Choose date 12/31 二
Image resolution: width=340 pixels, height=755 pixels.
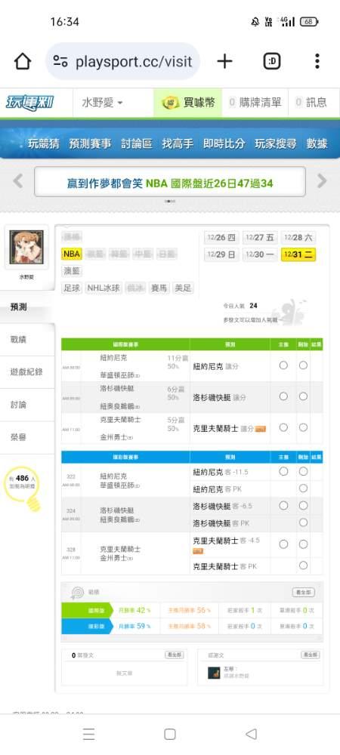[298, 254]
